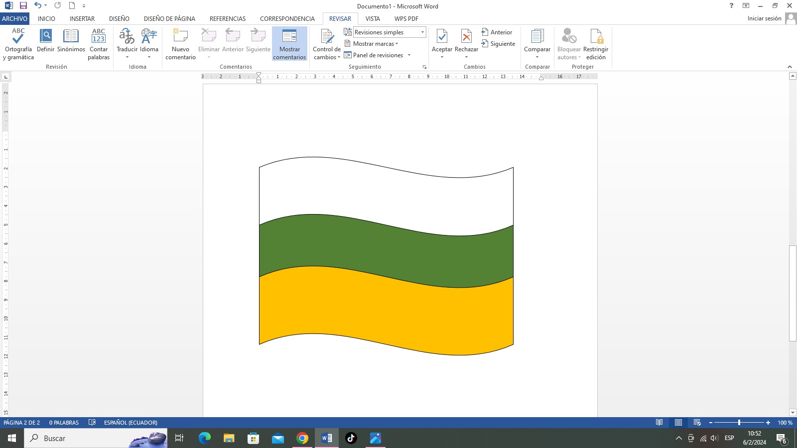Click Aceptar change icon
The width and height of the screenshot is (797, 448).
pos(442,37)
